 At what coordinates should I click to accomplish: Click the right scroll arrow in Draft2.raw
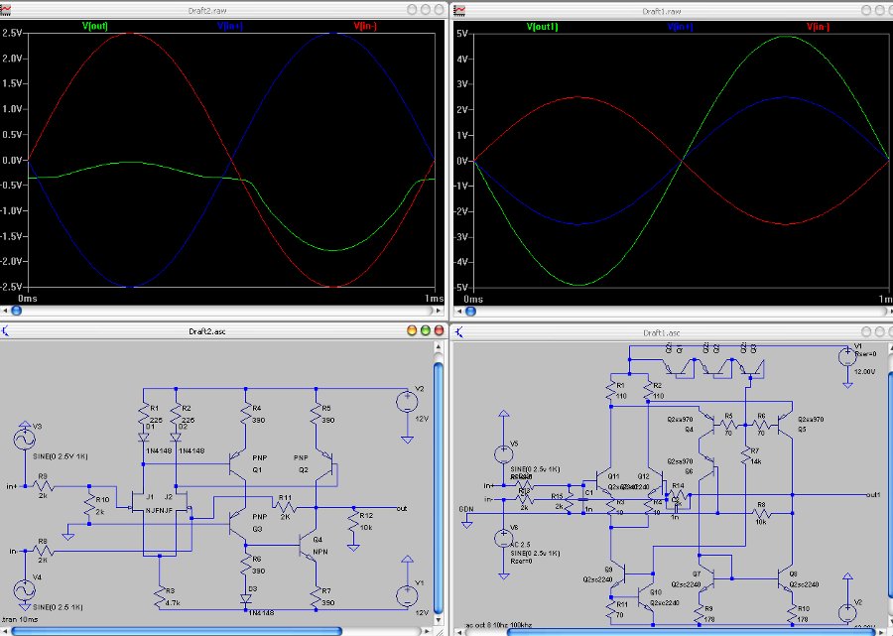[x=438, y=311]
